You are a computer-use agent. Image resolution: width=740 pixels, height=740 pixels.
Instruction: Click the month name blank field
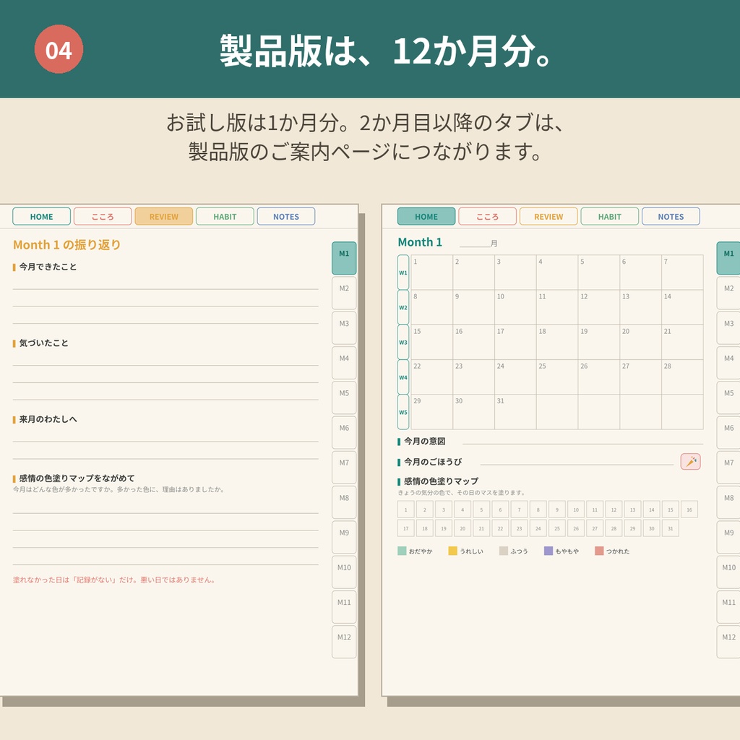pos(475,243)
